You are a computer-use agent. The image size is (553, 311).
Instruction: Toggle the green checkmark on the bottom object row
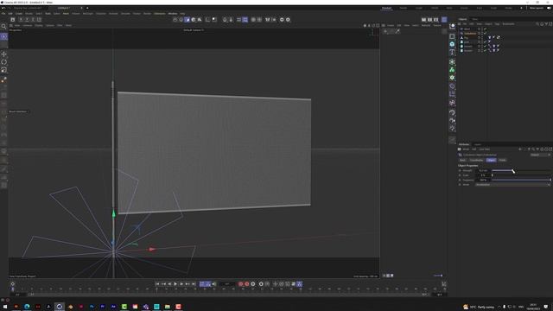point(486,50)
